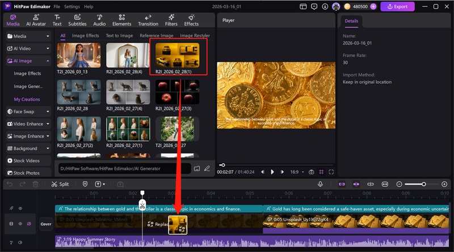Open the feedback message icon

coord(314,6)
